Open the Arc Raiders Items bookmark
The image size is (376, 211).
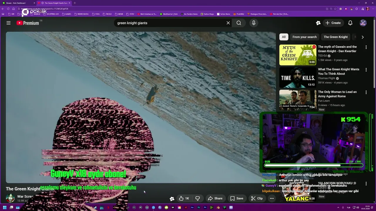(189, 14)
